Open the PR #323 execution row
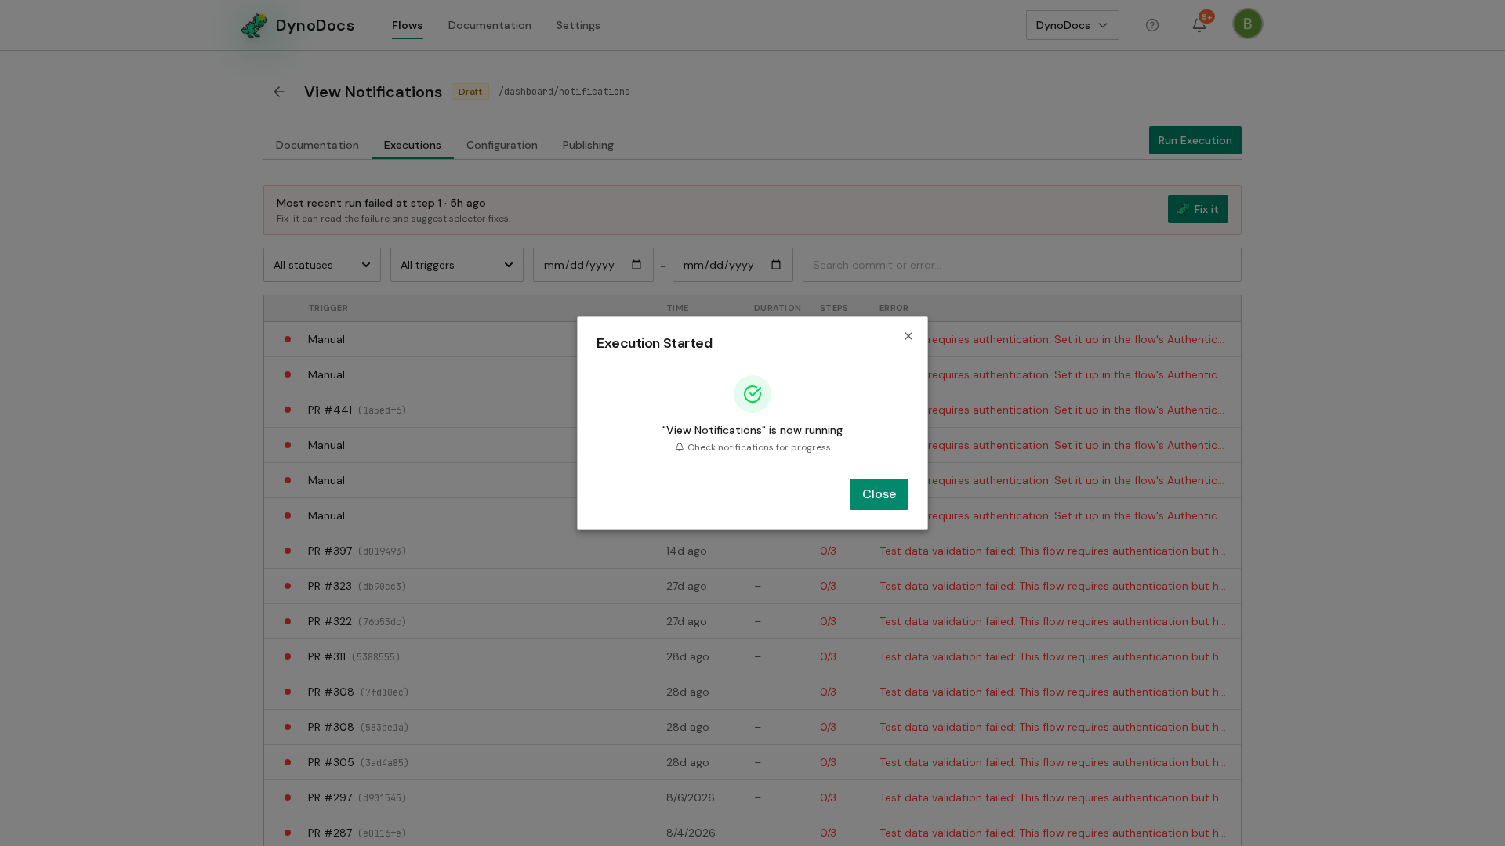 pyautogui.click(x=752, y=586)
